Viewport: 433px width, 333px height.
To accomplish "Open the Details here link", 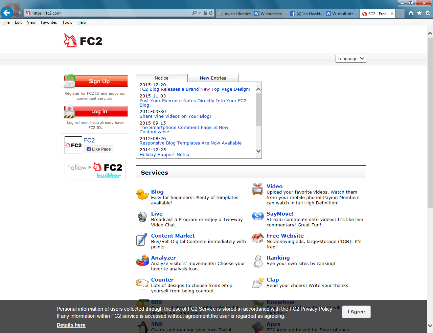I will click(71, 325).
